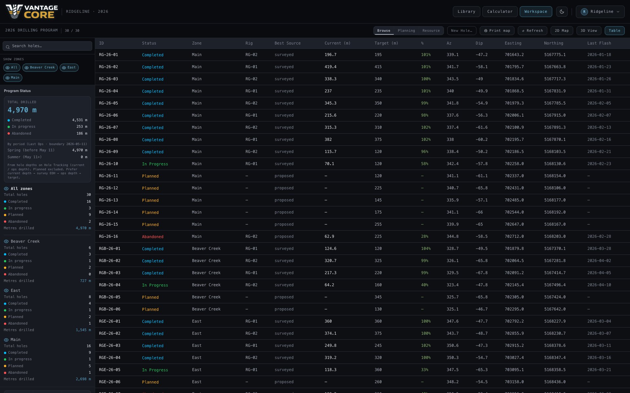
Task: Switch to 3D View
Action: click(x=589, y=30)
